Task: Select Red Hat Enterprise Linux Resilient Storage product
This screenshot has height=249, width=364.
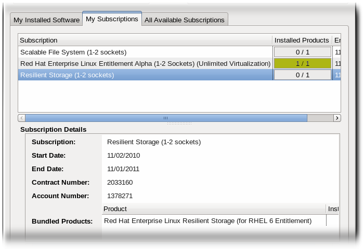Action: pos(214,221)
